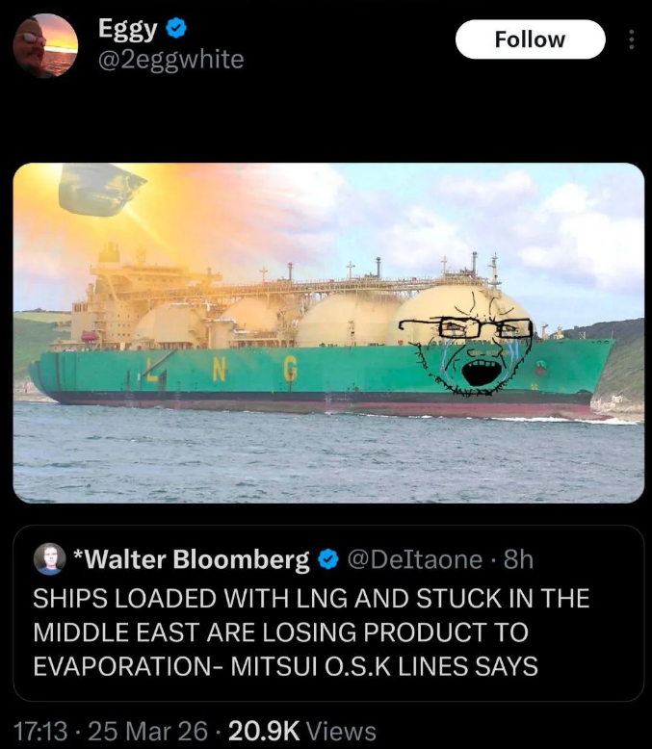Image resolution: width=652 pixels, height=749 pixels.
Task: Open the quoted tweet about LNG evaporation
Action: (x=328, y=613)
